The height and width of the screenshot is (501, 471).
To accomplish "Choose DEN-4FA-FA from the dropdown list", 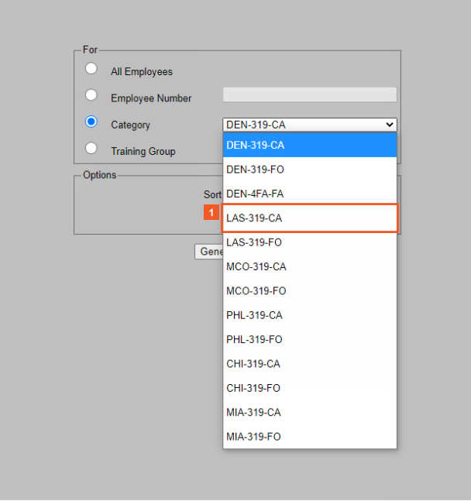I will [310, 194].
